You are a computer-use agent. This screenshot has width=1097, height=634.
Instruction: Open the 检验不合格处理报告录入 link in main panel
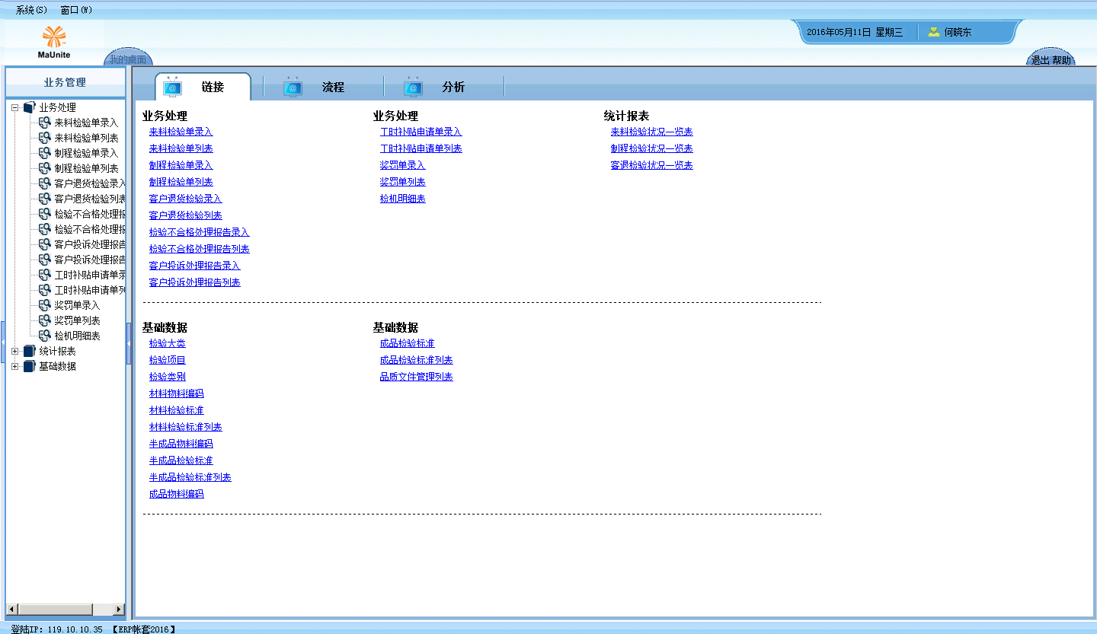(x=199, y=232)
